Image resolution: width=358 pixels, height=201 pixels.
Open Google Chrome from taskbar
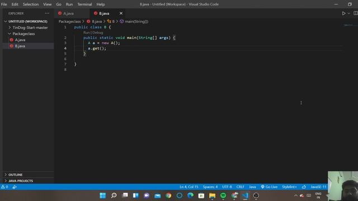[x=168, y=195]
